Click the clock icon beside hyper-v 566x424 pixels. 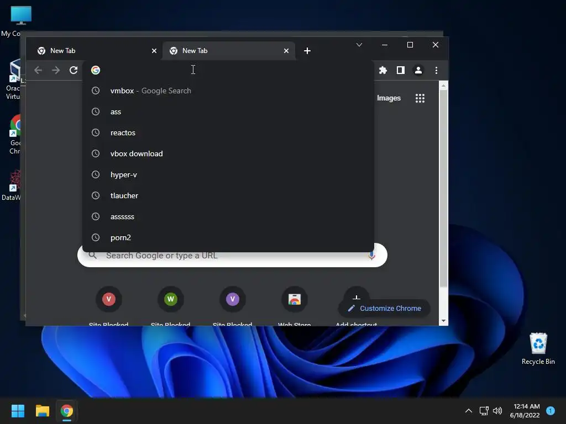(96, 174)
